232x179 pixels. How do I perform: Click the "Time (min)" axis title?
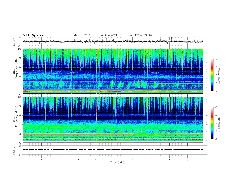[117, 162]
